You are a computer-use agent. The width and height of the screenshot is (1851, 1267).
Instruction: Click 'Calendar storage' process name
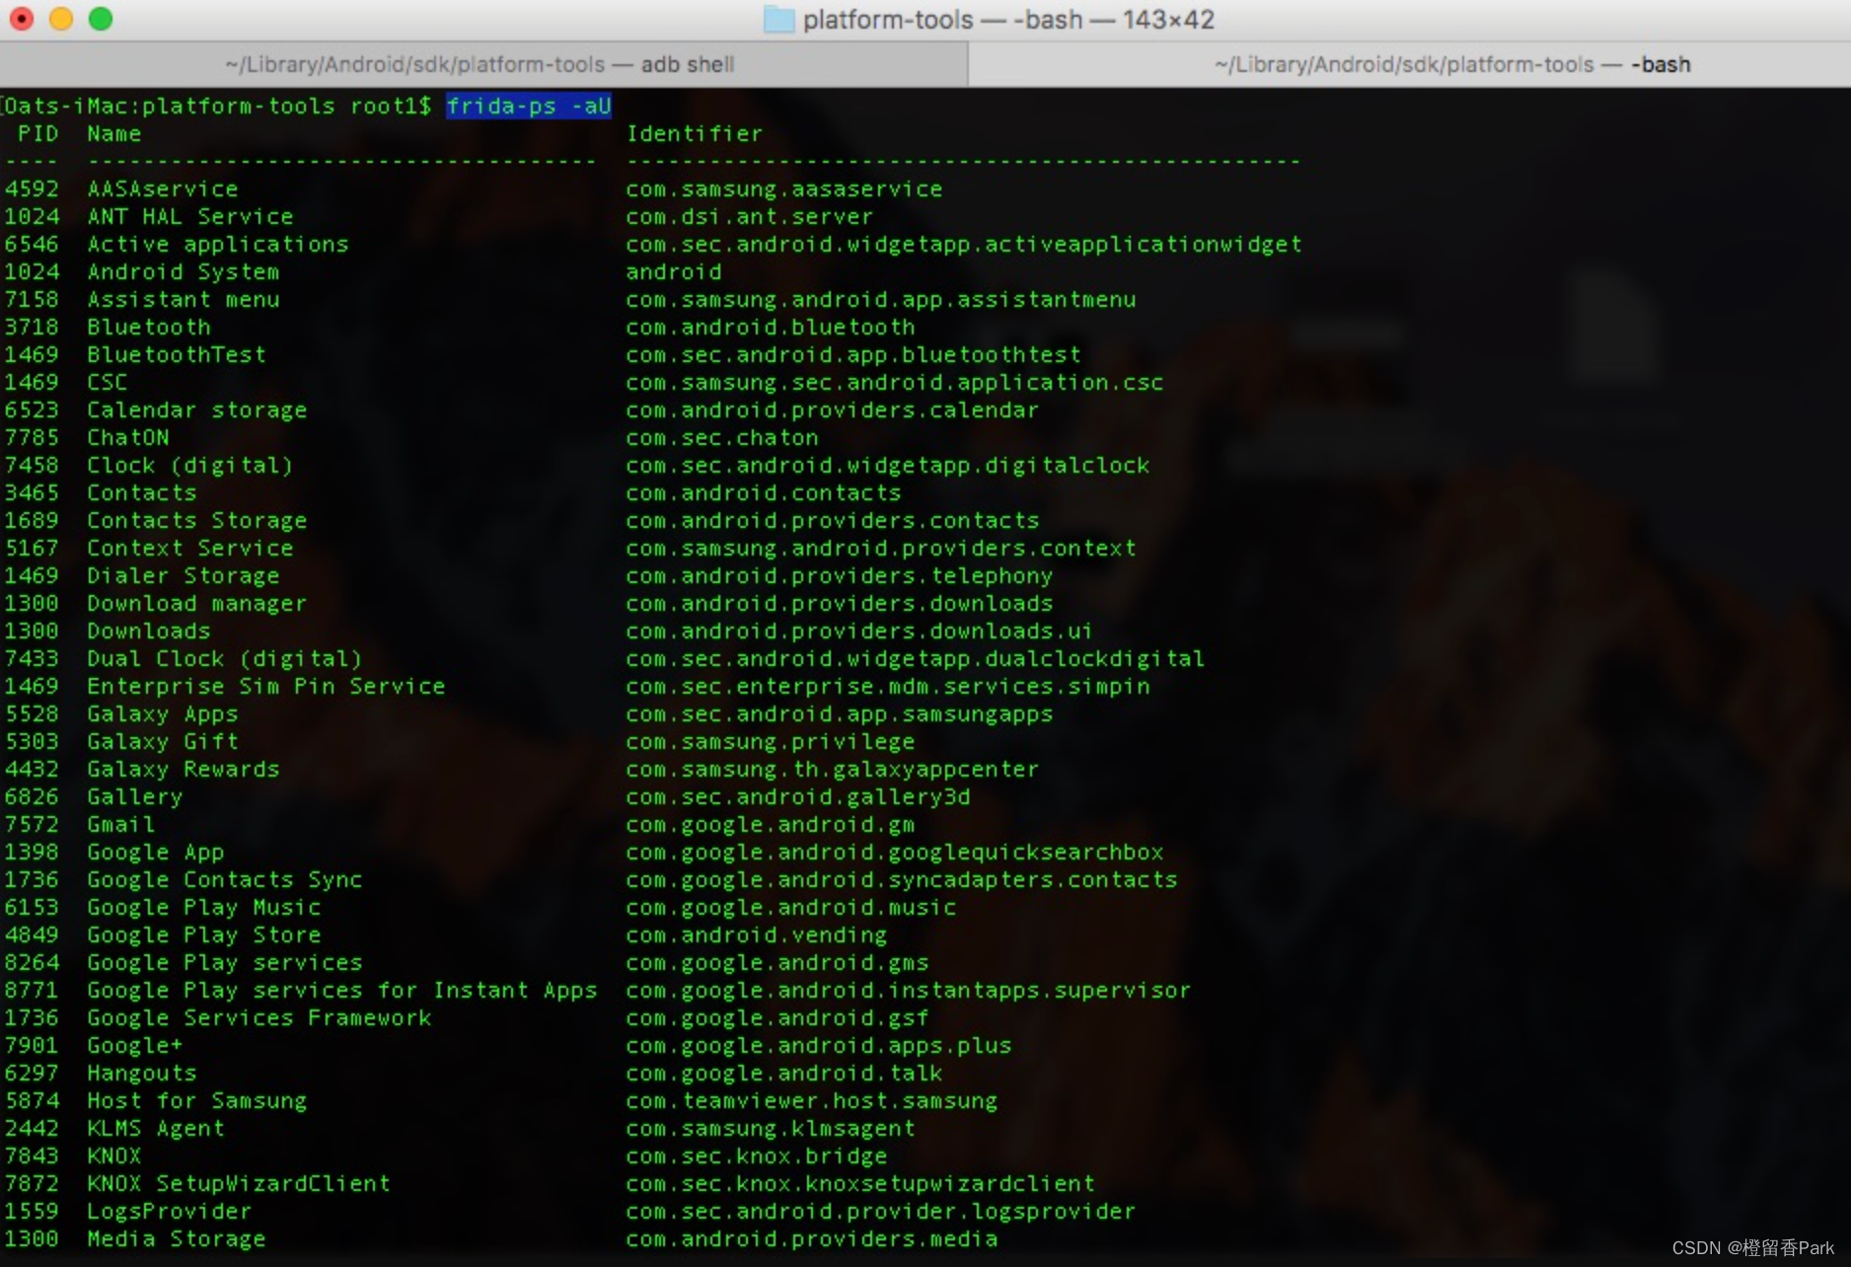(197, 410)
